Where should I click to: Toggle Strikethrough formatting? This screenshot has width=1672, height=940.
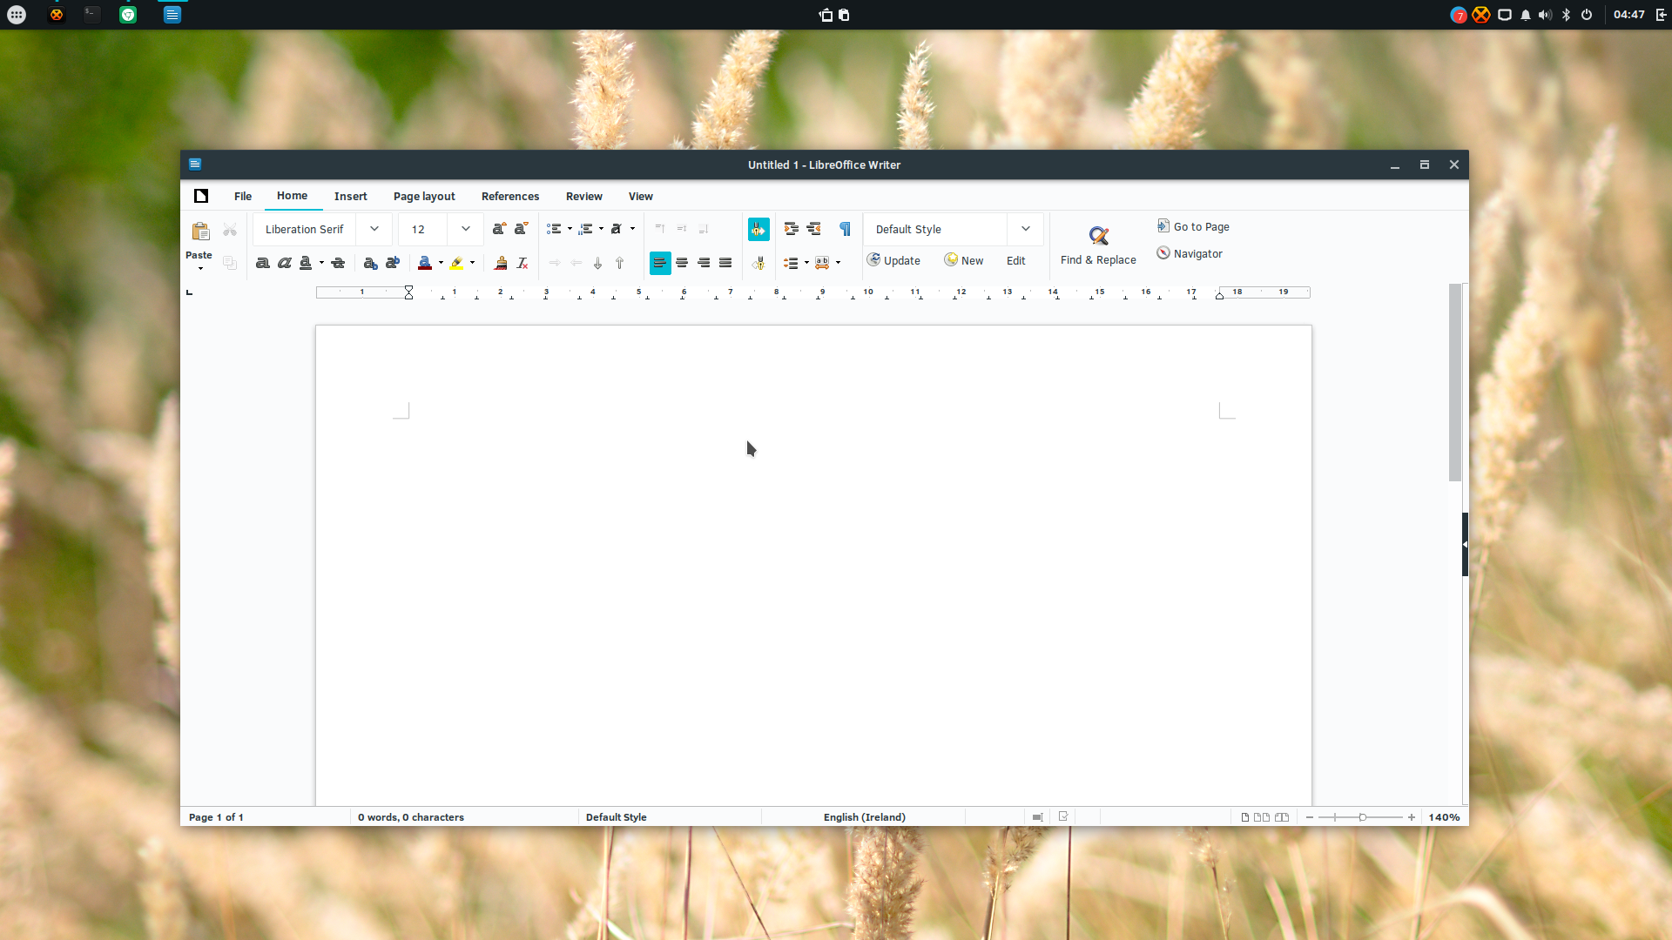click(338, 263)
